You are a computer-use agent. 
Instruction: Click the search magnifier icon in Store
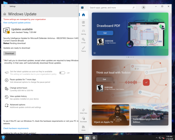[133, 8]
